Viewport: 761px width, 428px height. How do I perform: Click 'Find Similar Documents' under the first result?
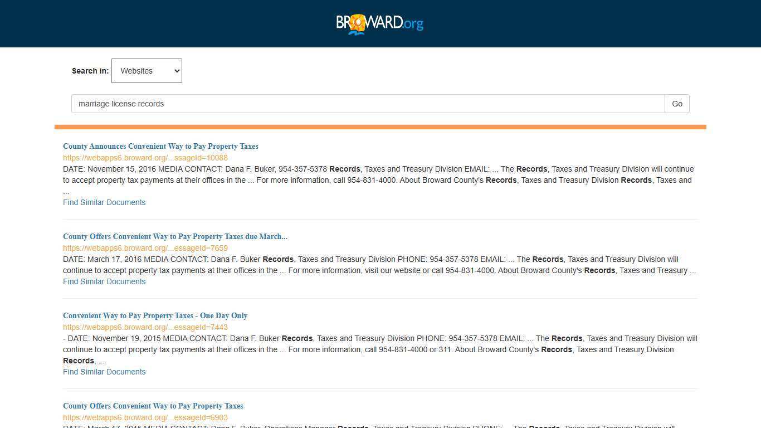[x=104, y=202]
